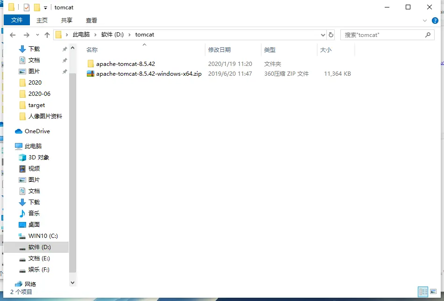Click the 11,364 KB size cell

pos(337,74)
